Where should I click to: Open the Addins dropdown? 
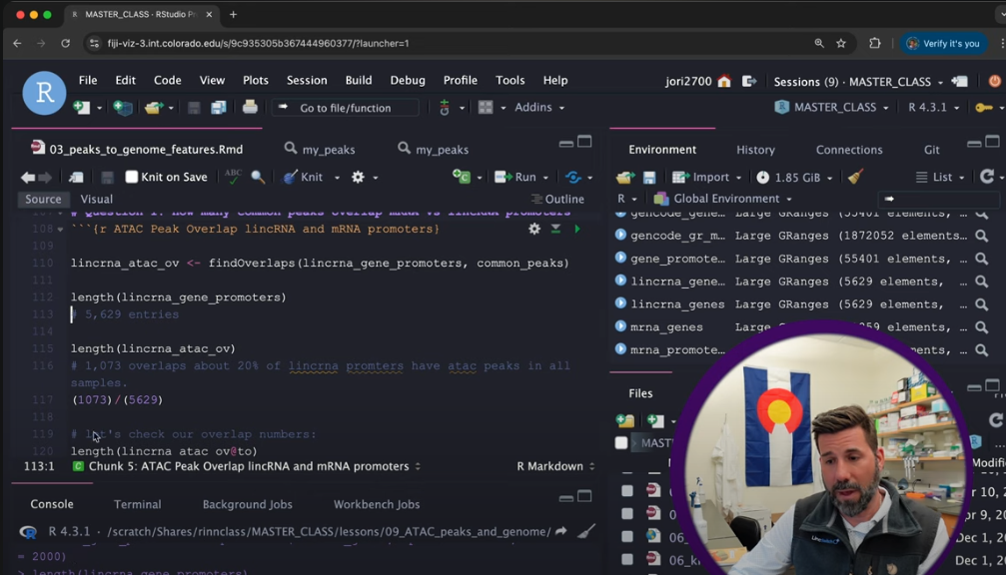539,107
